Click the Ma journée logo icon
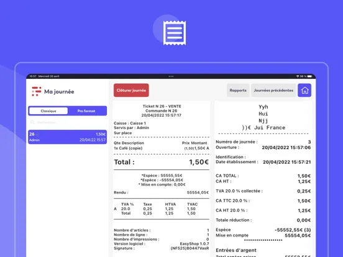343x257 pixels. click(x=36, y=91)
